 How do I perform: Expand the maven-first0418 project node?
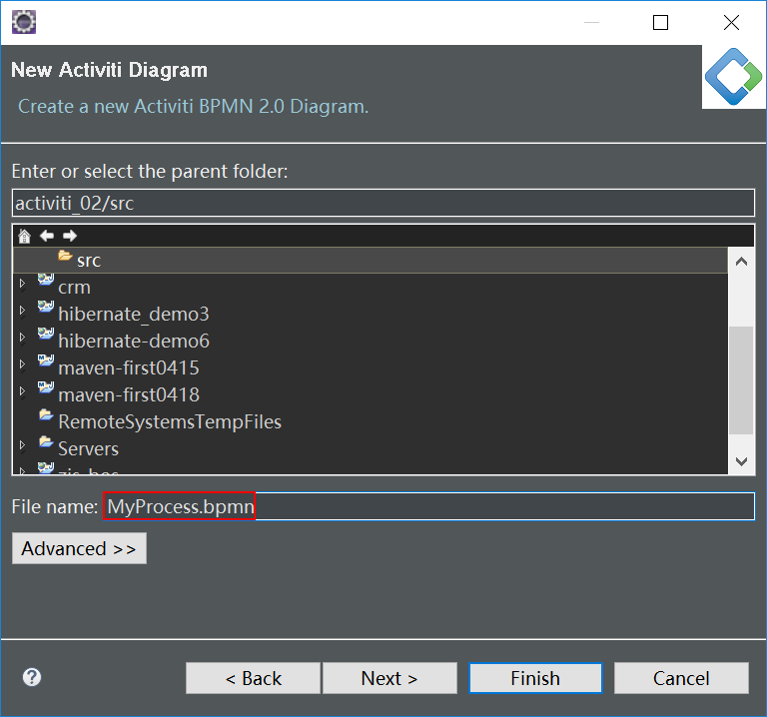coord(22,391)
